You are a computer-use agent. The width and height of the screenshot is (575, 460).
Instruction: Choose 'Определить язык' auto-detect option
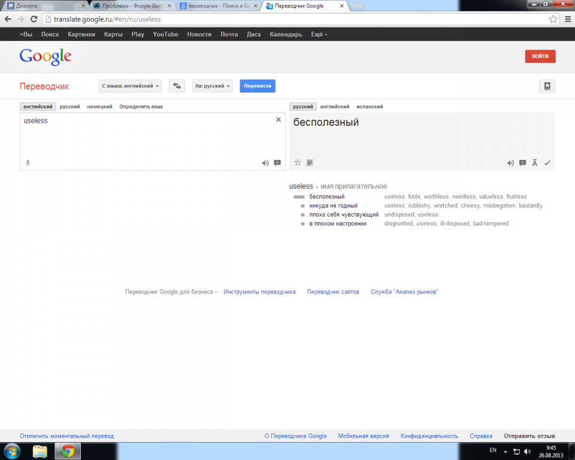point(141,107)
